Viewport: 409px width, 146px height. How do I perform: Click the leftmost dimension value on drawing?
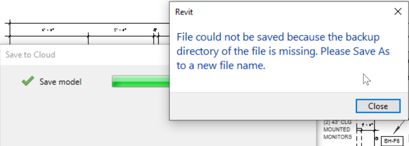(x=48, y=30)
